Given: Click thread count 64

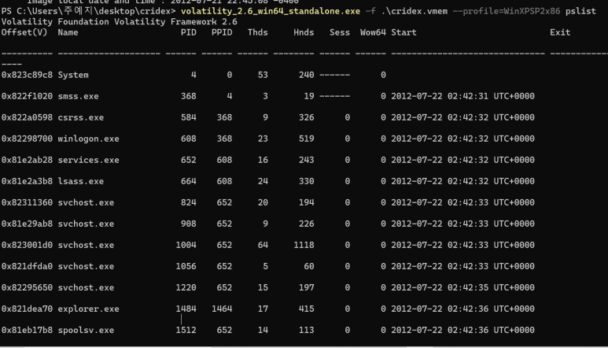Looking at the screenshot, I should click(263, 245).
